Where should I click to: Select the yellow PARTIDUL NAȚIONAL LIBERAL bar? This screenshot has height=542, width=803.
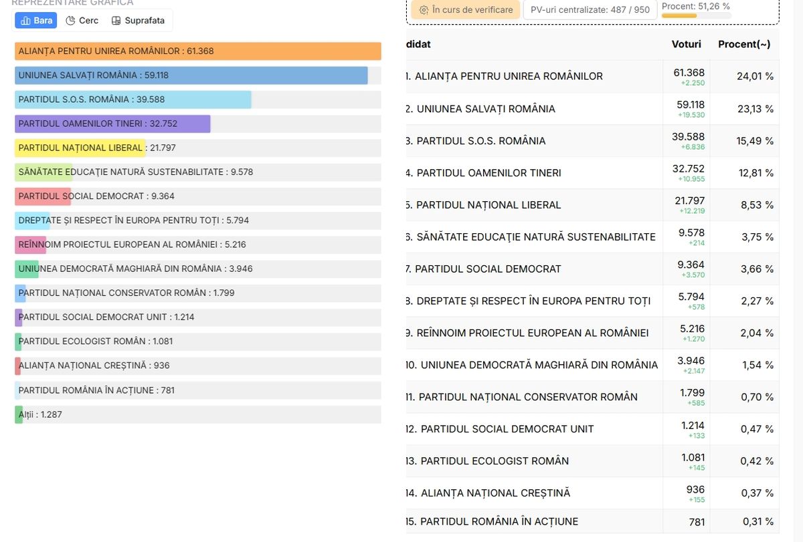point(80,148)
